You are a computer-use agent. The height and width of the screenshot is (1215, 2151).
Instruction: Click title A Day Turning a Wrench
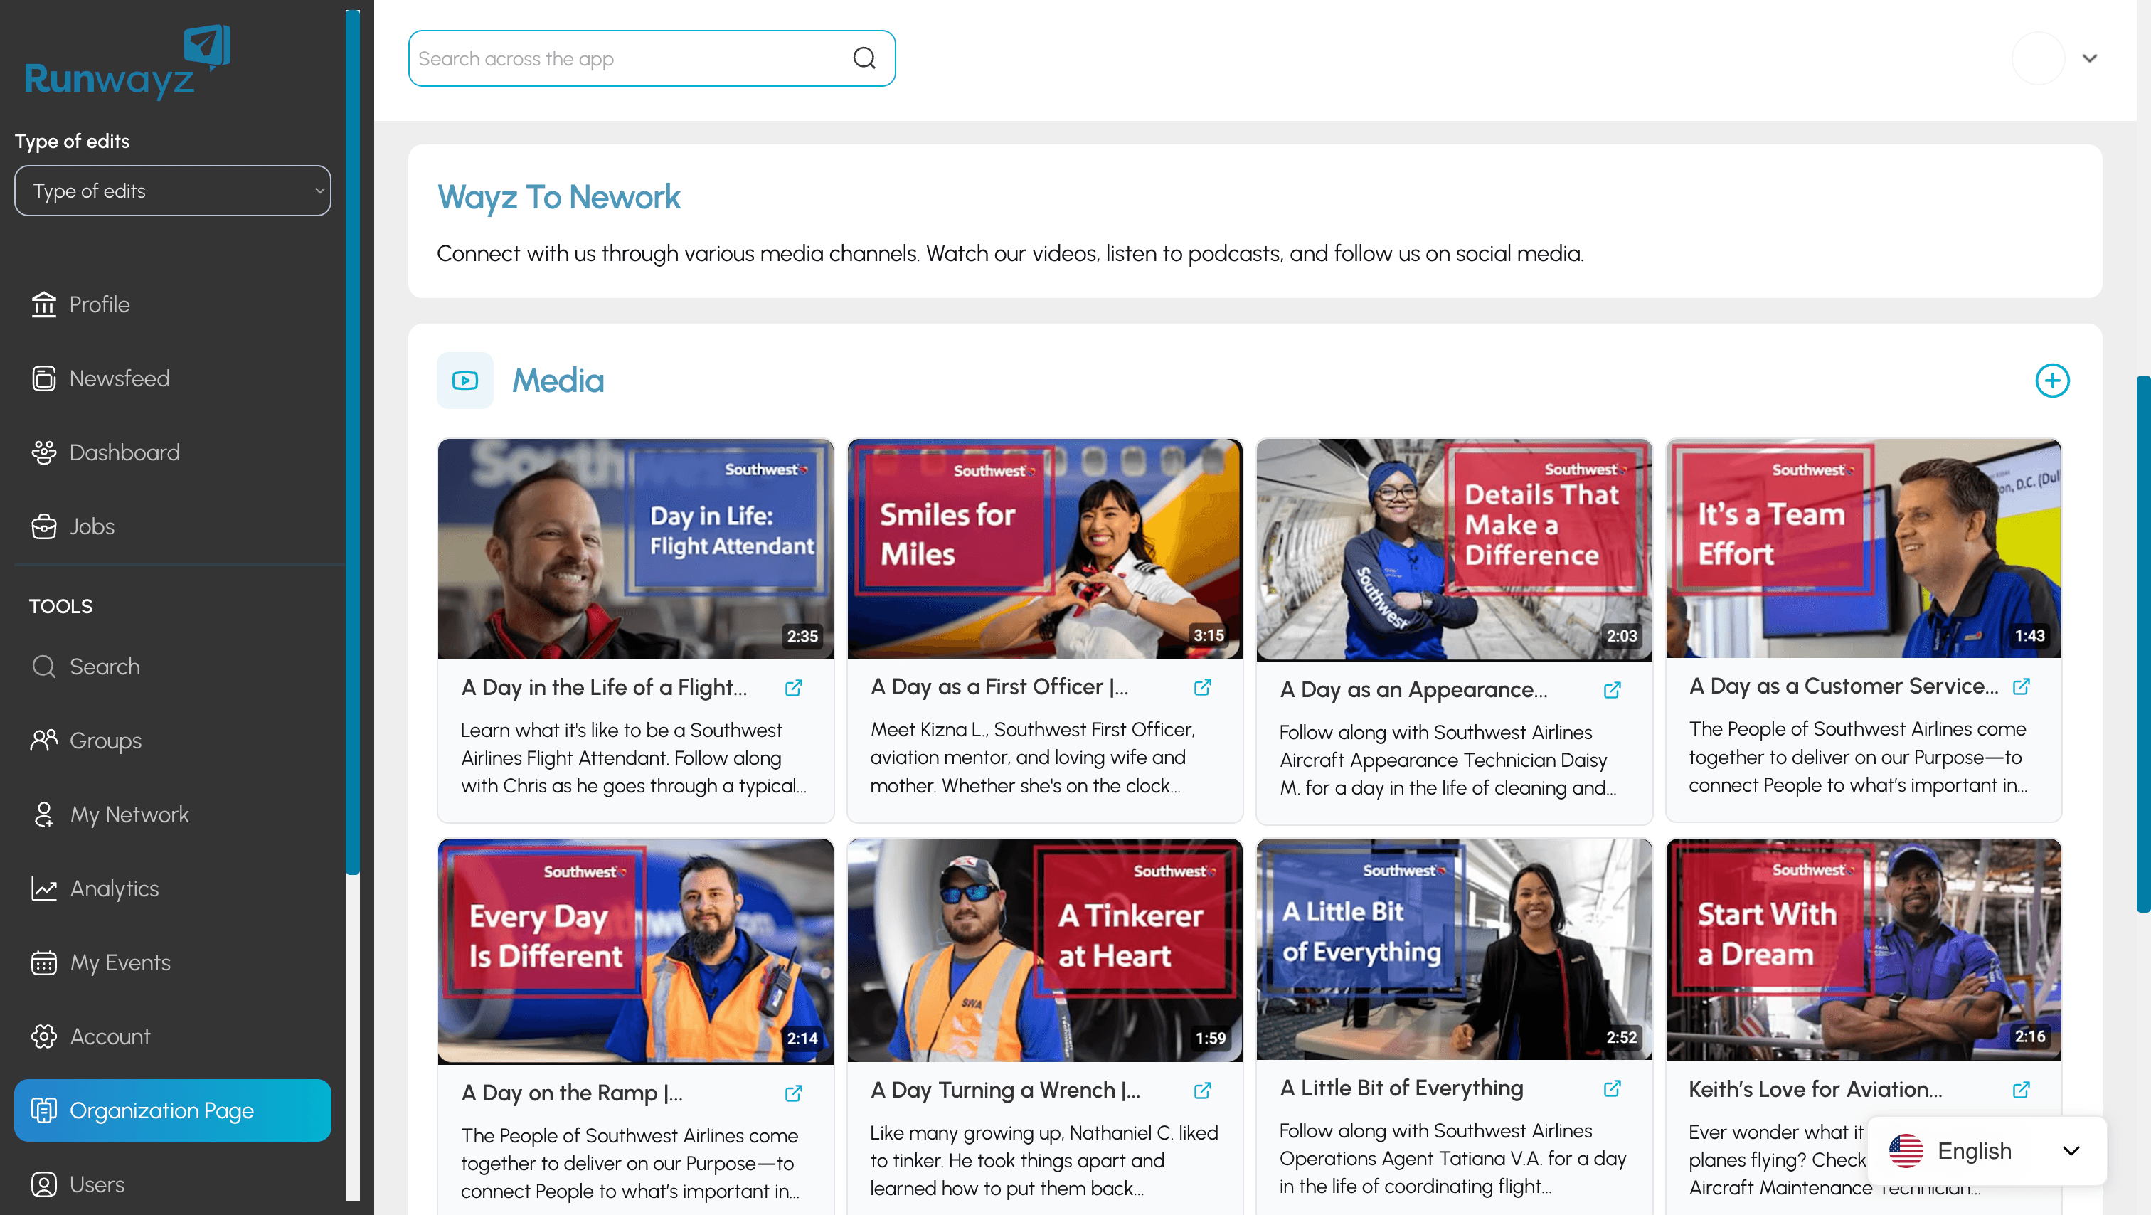tap(1005, 1090)
